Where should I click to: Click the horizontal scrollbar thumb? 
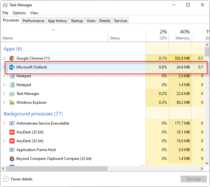click(x=57, y=168)
